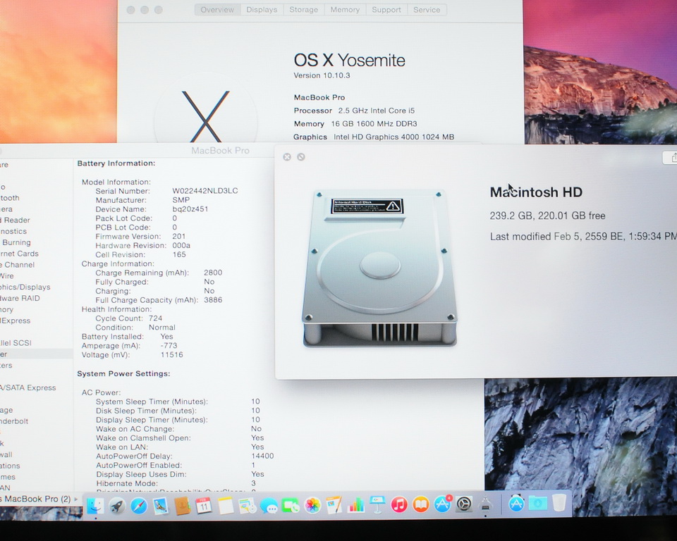Switch to Overview tab in About This Mac
Screen dimensions: 677x541
[217, 9]
